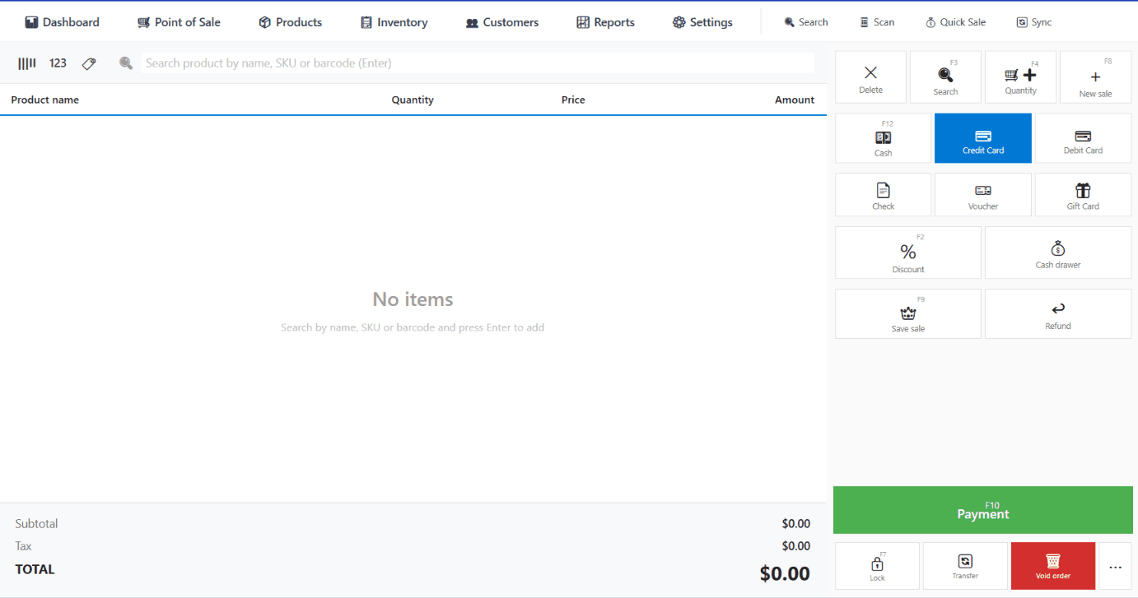
Task: Choose Credit Card payment method
Action: pyautogui.click(x=982, y=138)
